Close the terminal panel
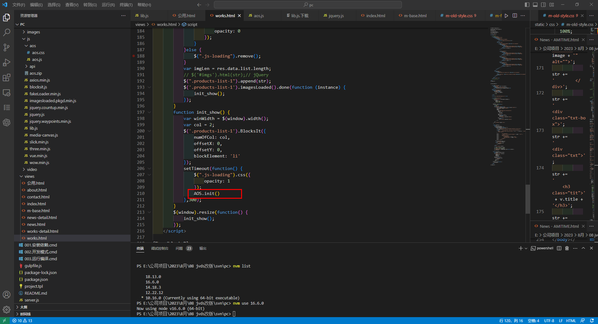This screenshot has width=598, height=324. (591, 248)
